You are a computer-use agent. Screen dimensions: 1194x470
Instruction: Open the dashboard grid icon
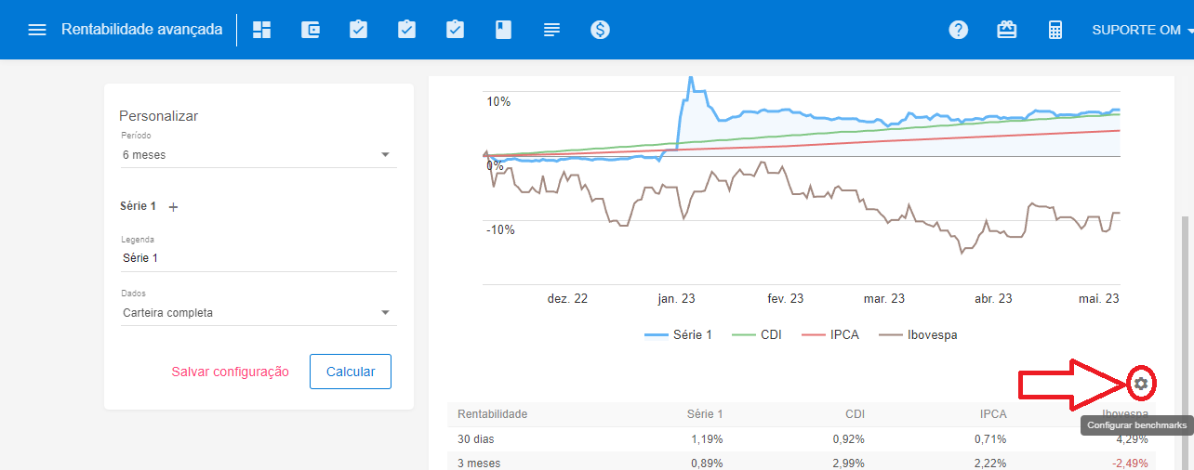pyautogui.click(x=262, y=30)
